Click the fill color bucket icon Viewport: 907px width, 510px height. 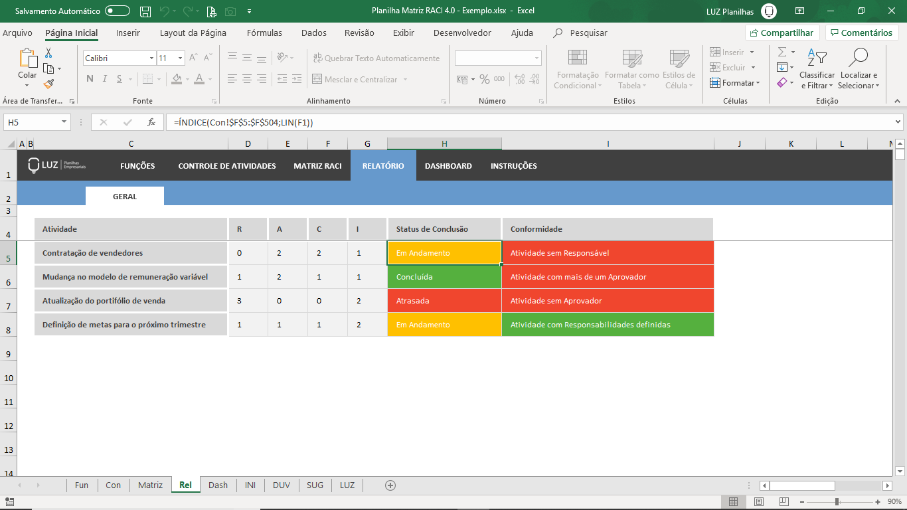pos(176,79)
